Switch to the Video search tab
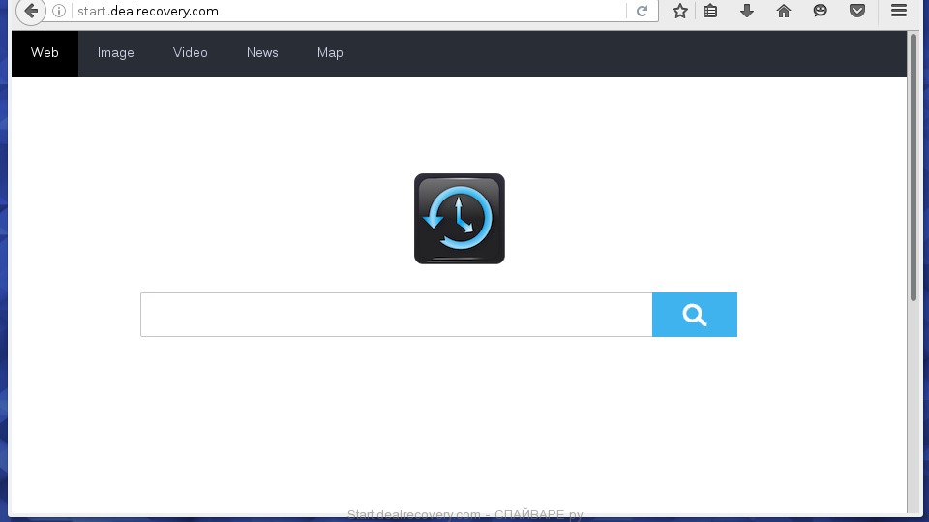929x522 pixels. [x=190, y=53]
